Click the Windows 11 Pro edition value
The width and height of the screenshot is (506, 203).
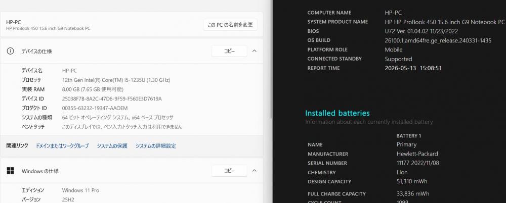(80, 190)
